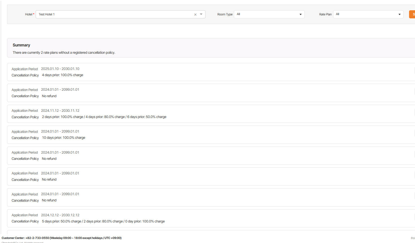
Task: Click the Room Type label
Action: click(x=225, y=14)
